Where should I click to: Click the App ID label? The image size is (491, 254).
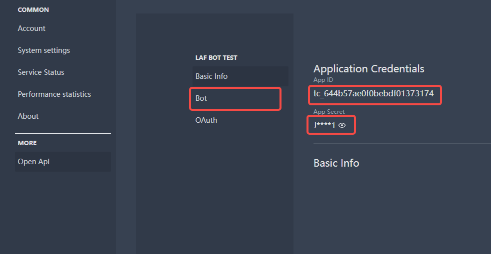[x=323, y=80]
